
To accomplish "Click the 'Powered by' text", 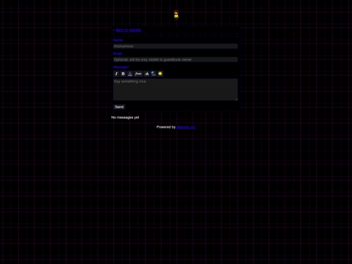I will tap(166, 127).
